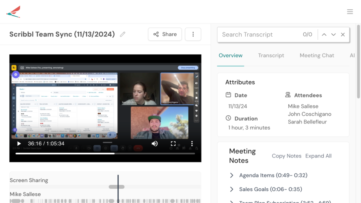
Task: Click the Screen Sharing track label
Action: (29, 180)
